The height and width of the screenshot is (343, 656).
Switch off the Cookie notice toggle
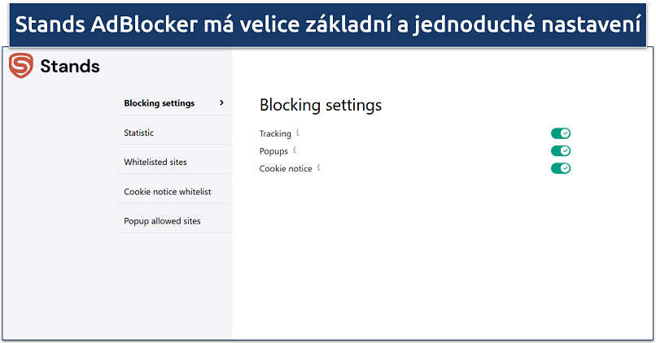point(561,168)
